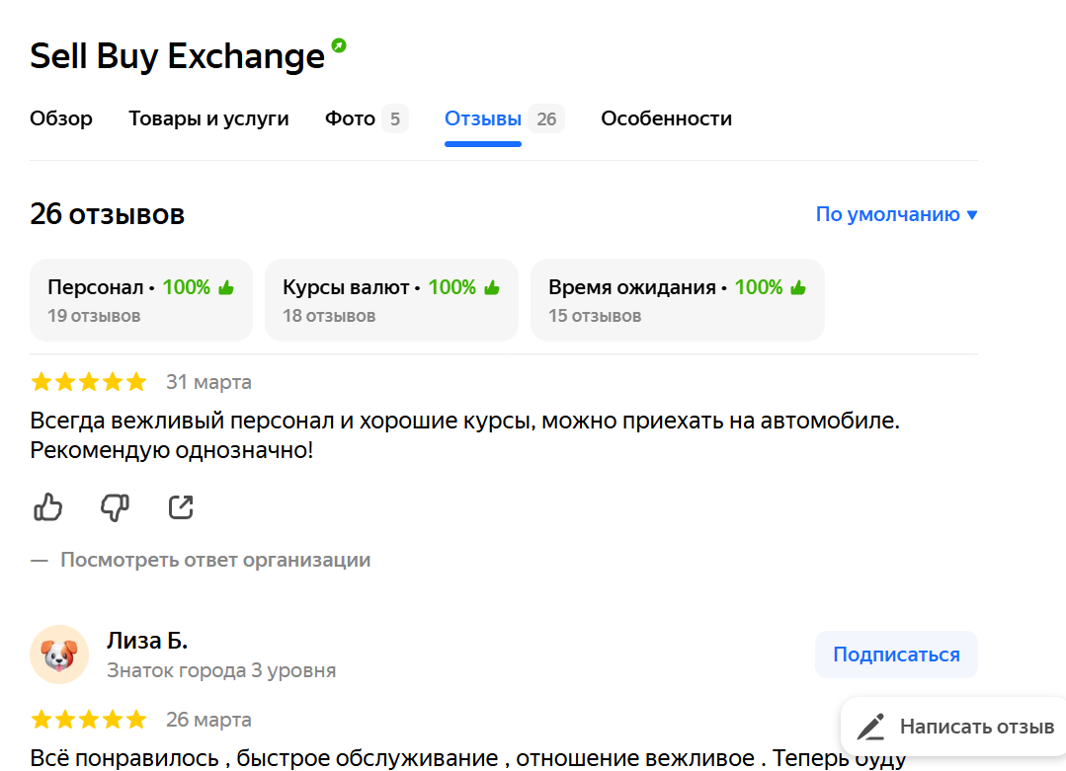This screenshot has width=1066, height=771.
Task: Click the Написать отзыв button
Action: pyautogui.click(x=955, y=727)
